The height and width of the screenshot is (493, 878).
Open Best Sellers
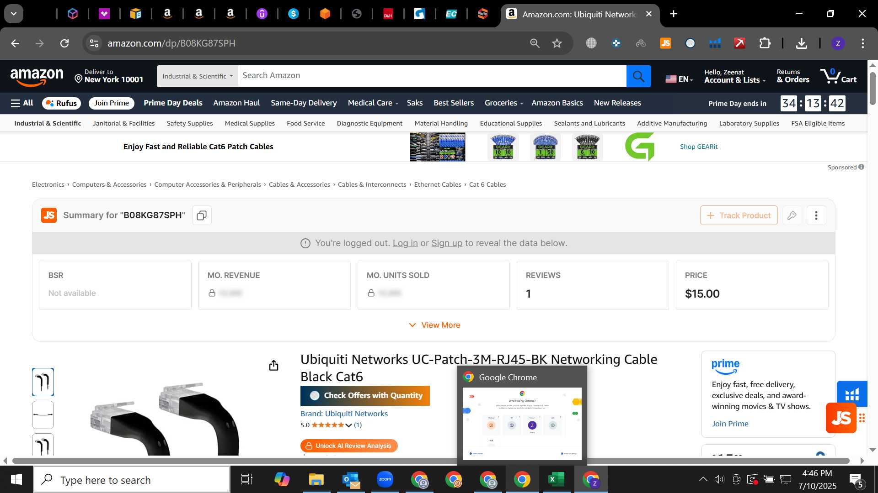[454, 103]
